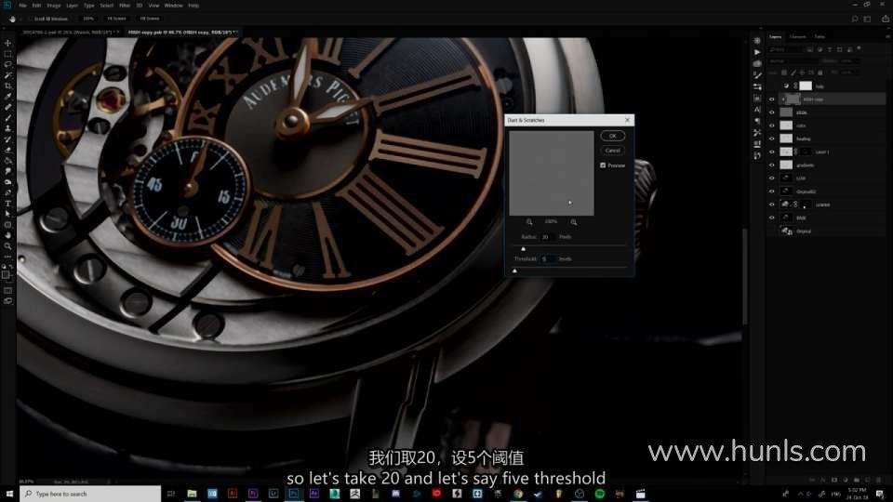Click foreground/background color swatches
The height and width of the screenshot is (502, 893).
pyautogui.click(x=7, y=273)
